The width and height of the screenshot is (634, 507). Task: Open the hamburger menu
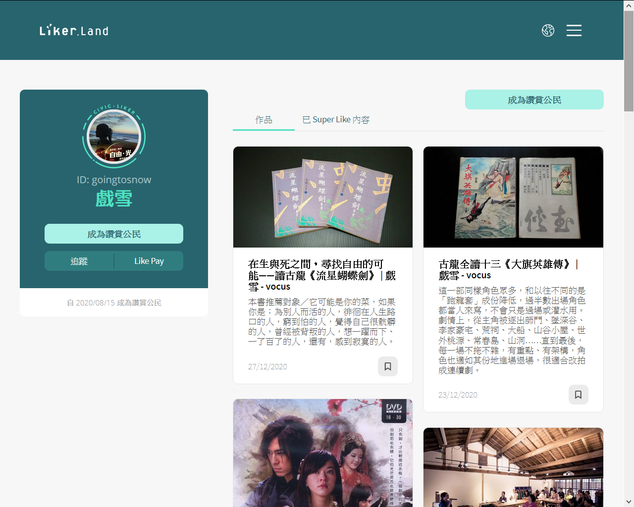pyautogui.click(x=574, y=30)
